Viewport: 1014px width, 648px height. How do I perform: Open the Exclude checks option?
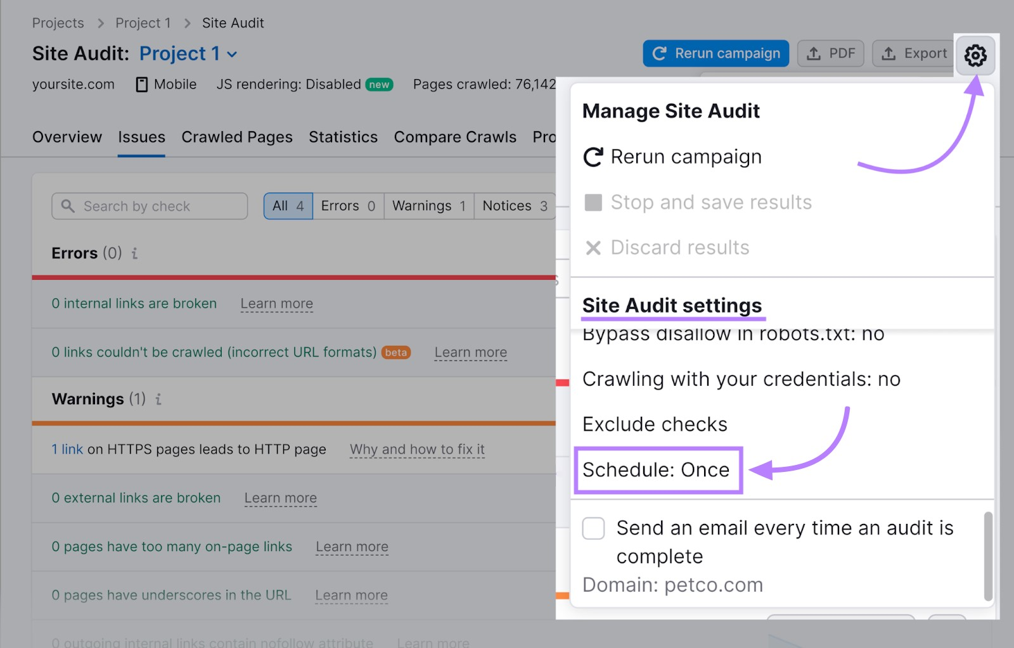pyautogui.click(x=655, y=424)
